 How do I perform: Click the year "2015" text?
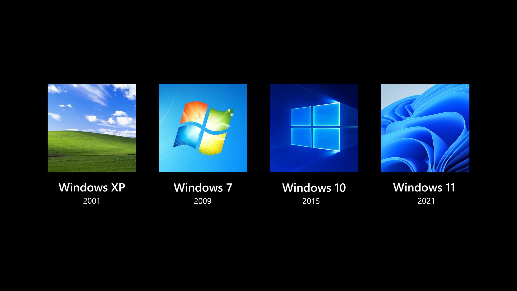pyautogui.click(x=311, y=201)
